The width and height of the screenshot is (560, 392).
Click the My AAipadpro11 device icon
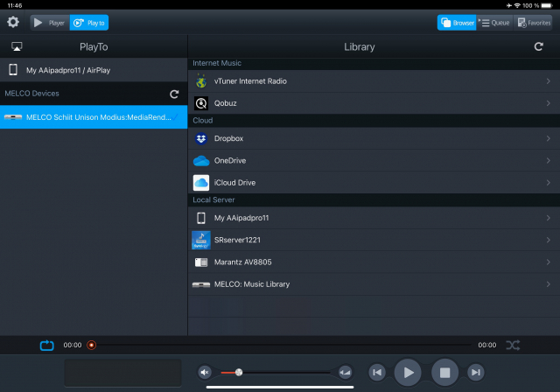click(x=201, y=218)
